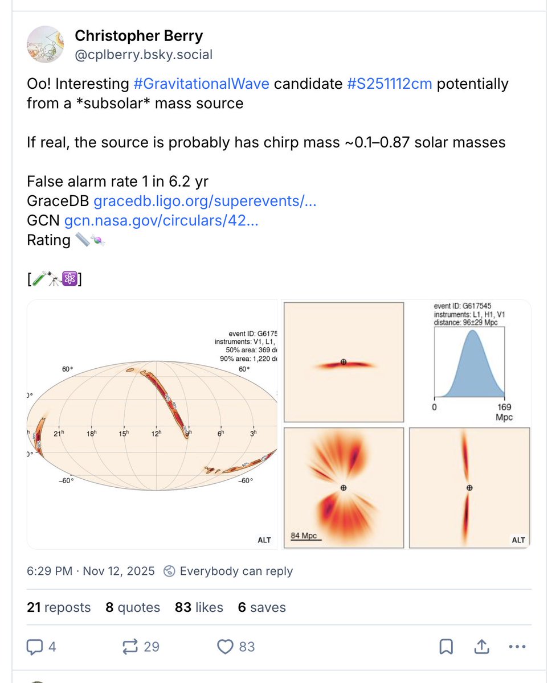Open the Christopher Berry display name
Viewport: 560px width, 683px height.
(138, 36)
